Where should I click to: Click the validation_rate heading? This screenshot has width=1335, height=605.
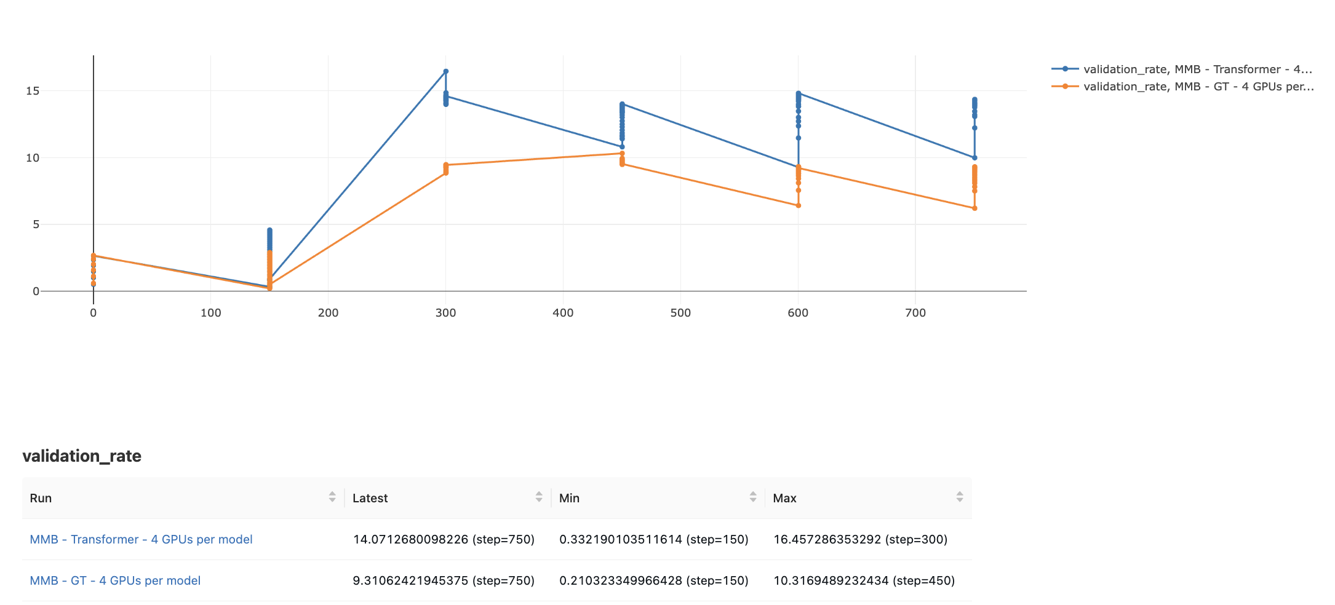(x=82, y=456)
